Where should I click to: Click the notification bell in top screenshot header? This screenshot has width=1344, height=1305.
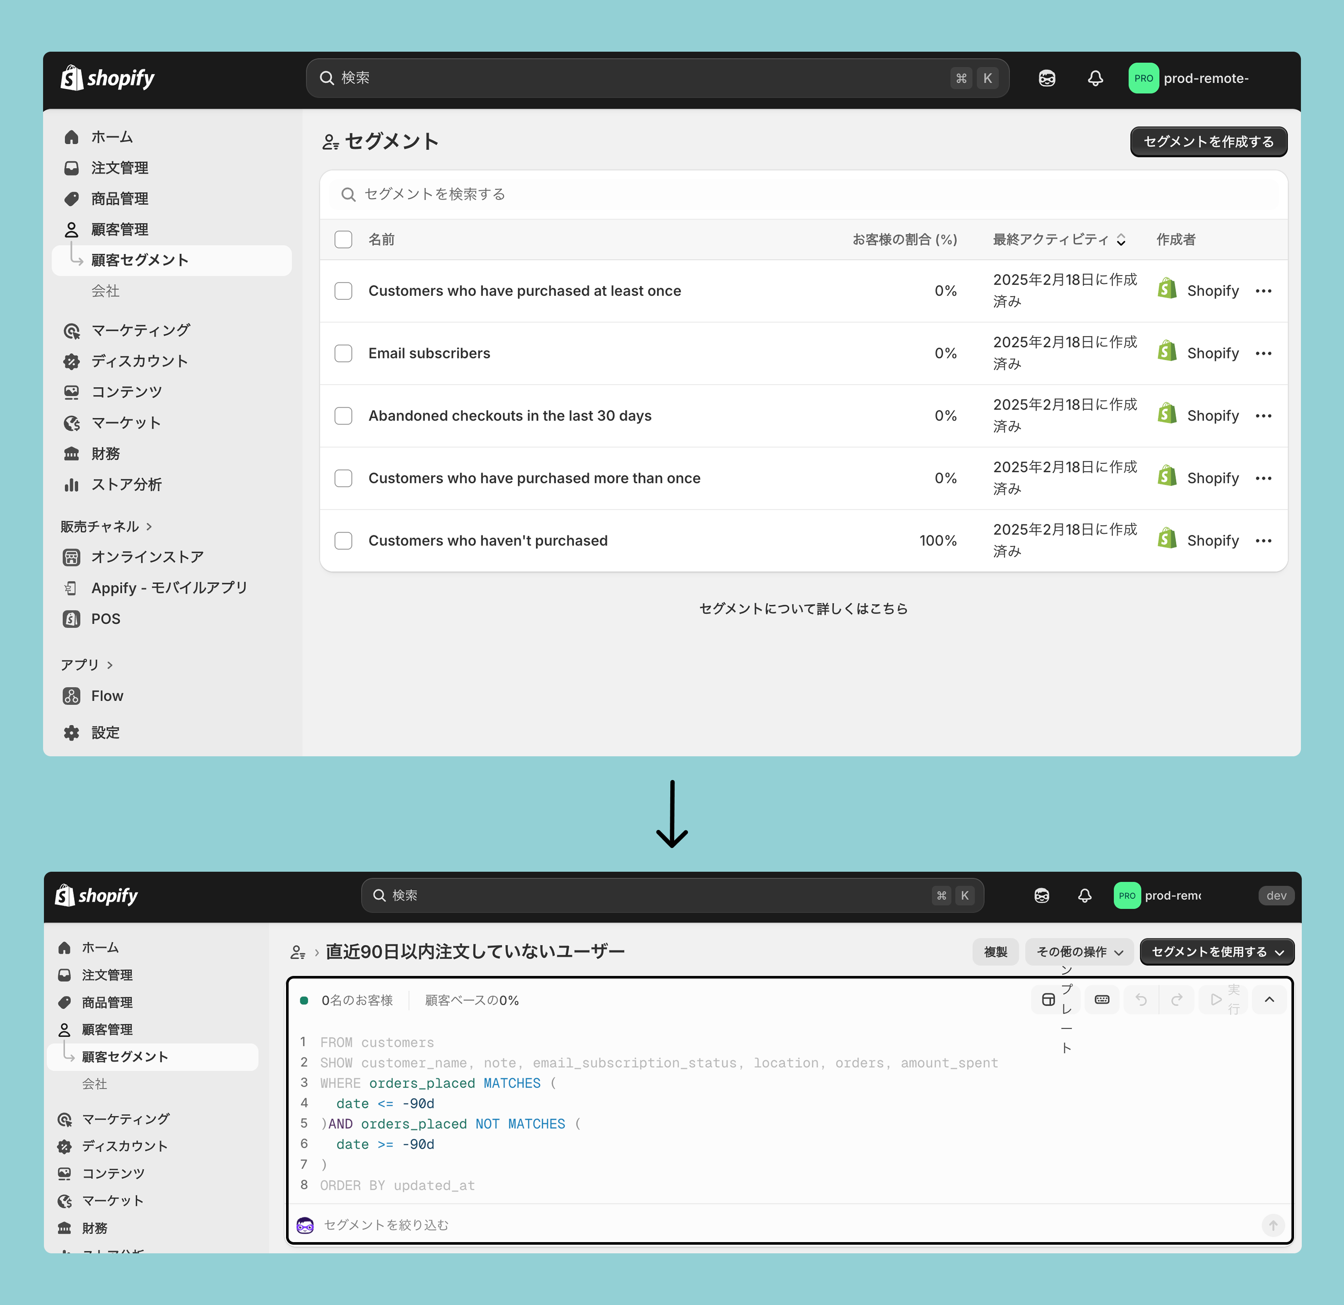coord(1095,78)
